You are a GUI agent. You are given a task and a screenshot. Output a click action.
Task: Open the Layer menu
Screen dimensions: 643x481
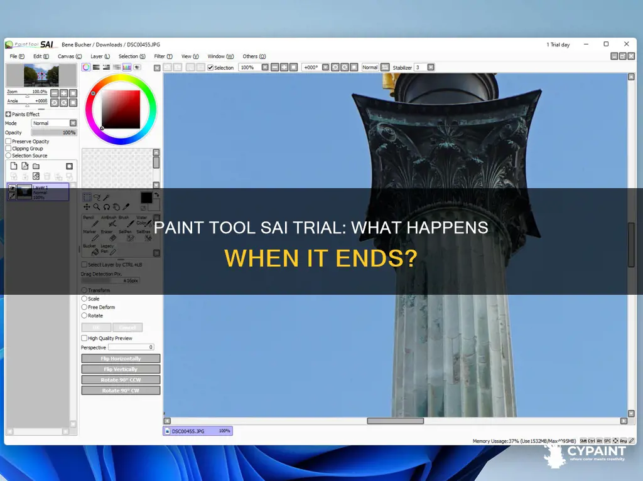click(x=100, y=56)
